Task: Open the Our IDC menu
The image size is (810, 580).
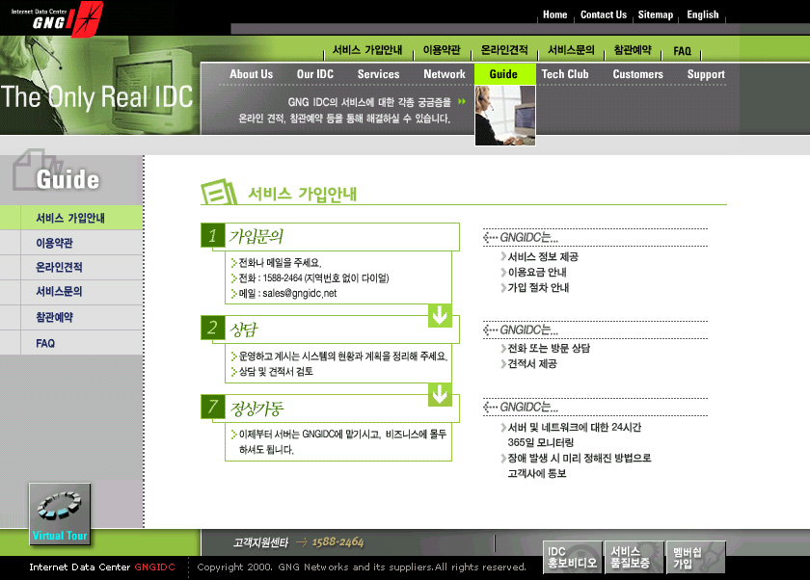Action: coord(315,74)
